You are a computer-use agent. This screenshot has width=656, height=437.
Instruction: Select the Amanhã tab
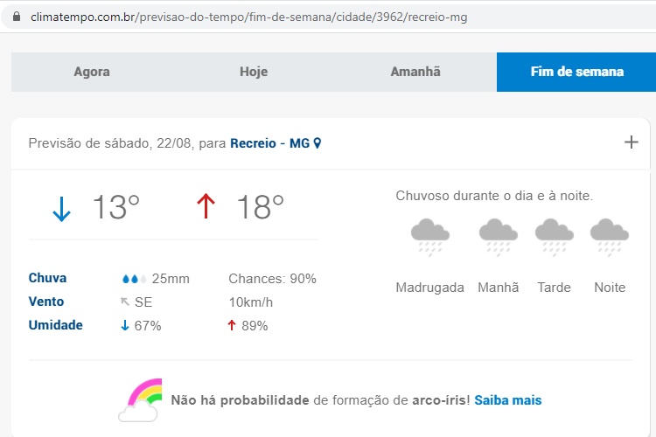pyautogui.click(x=415, y=72)
